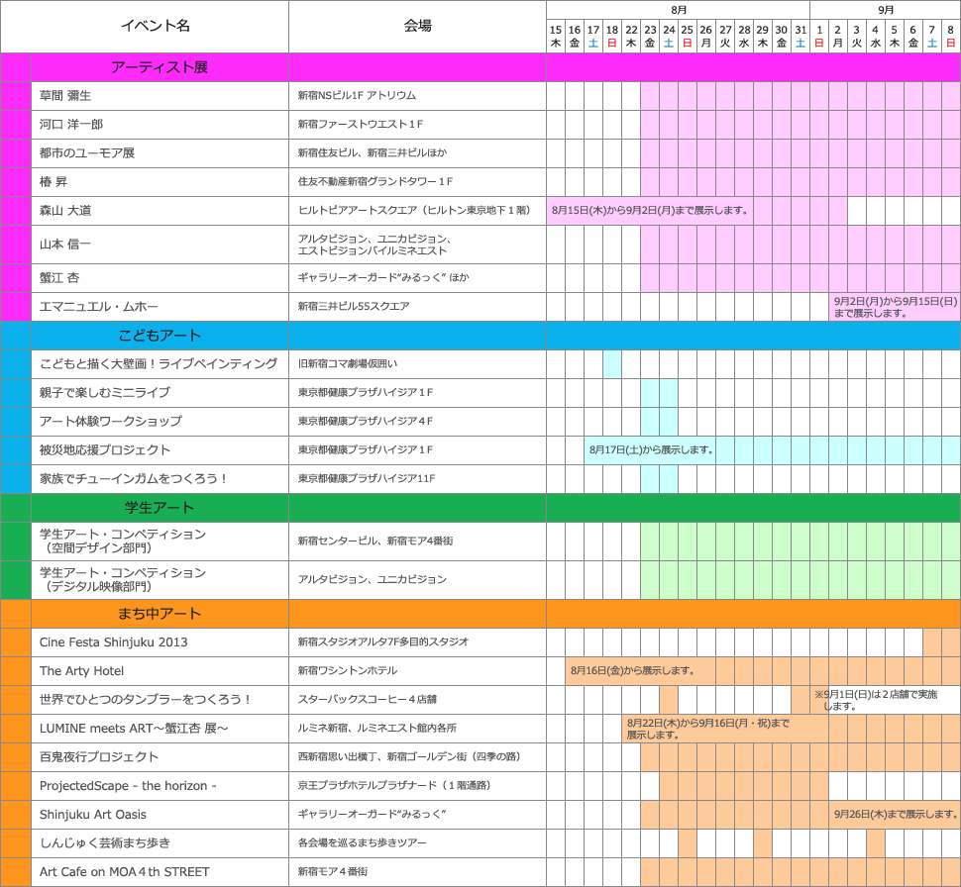Click the event name 草間 彌生
The height and width of the screenshot is (887, 961).
(65, 96)
